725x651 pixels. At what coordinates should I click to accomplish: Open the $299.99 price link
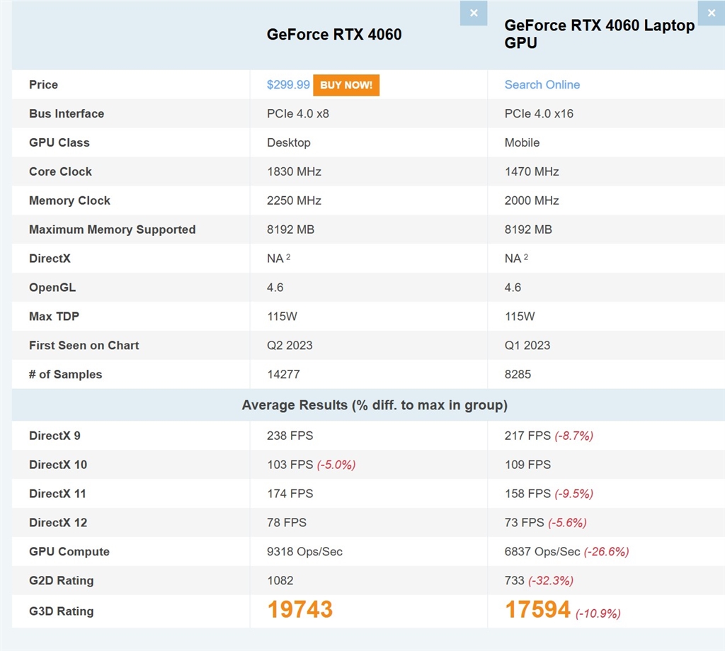tap(288, 84)
